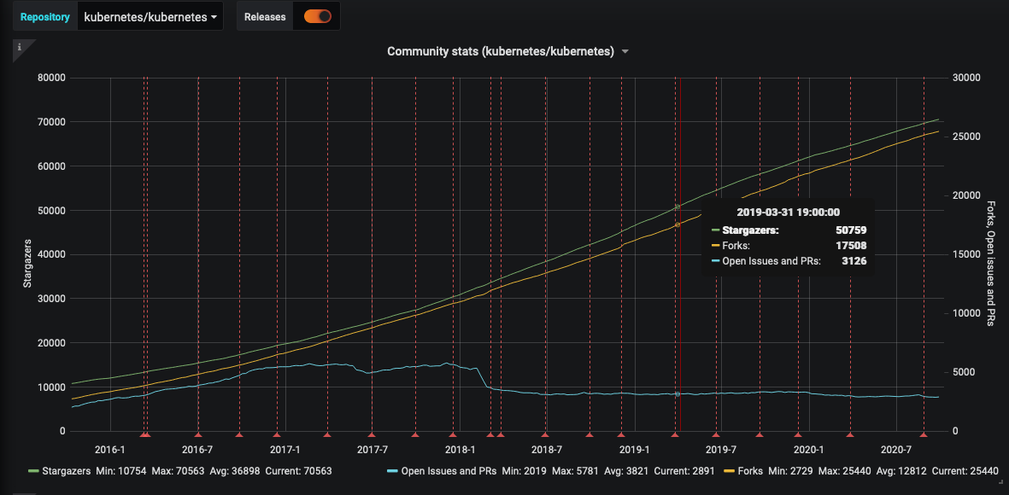Click the Forks data point on hover line
The width and height of the screenshot is (1009, 495).
tap(678, 224)
